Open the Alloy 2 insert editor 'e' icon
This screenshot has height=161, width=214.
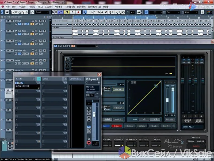[x=22, y=83]
